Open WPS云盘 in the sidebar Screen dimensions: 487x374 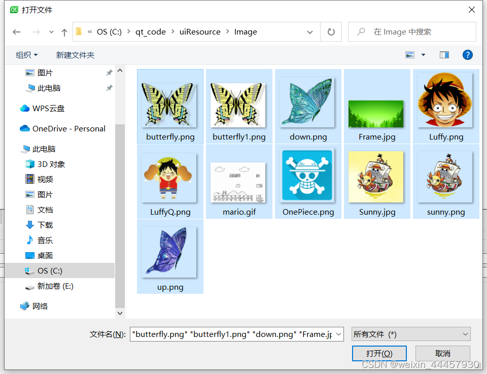tap(42, 109)
